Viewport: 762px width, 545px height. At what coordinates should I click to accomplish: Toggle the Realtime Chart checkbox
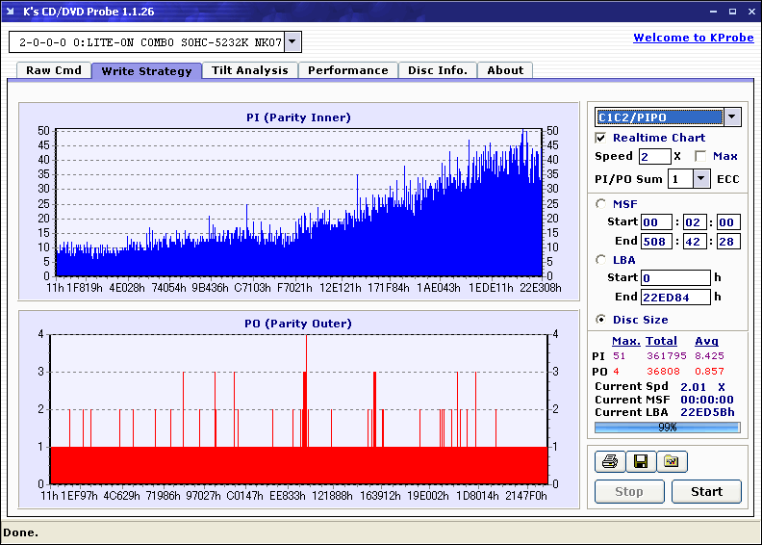pos(601,139)
